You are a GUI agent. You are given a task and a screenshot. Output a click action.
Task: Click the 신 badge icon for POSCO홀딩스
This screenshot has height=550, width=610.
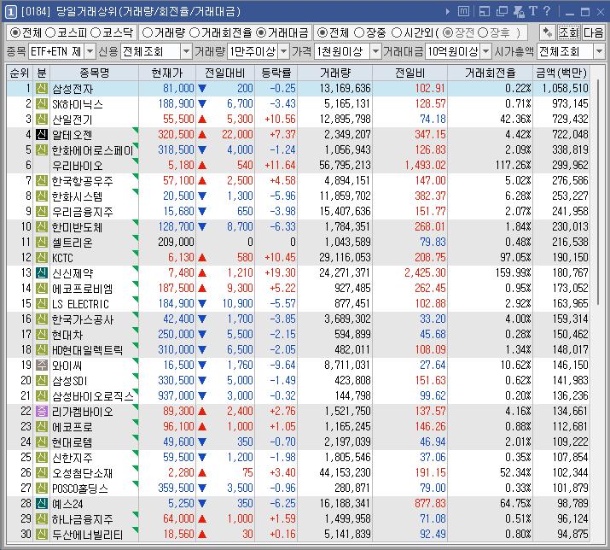(x=42, y=488)
